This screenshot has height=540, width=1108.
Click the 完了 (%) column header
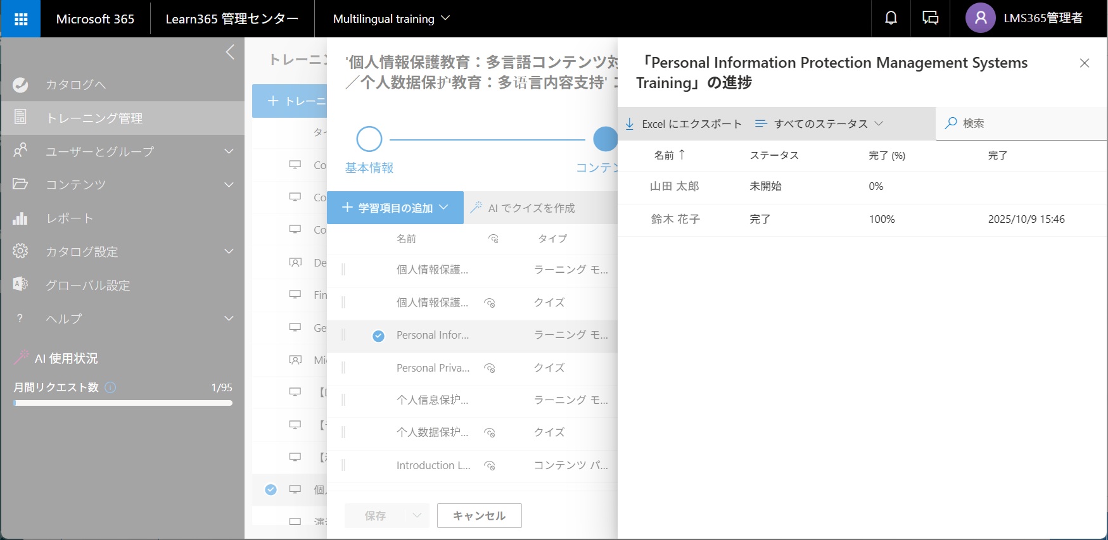[887, 155]
